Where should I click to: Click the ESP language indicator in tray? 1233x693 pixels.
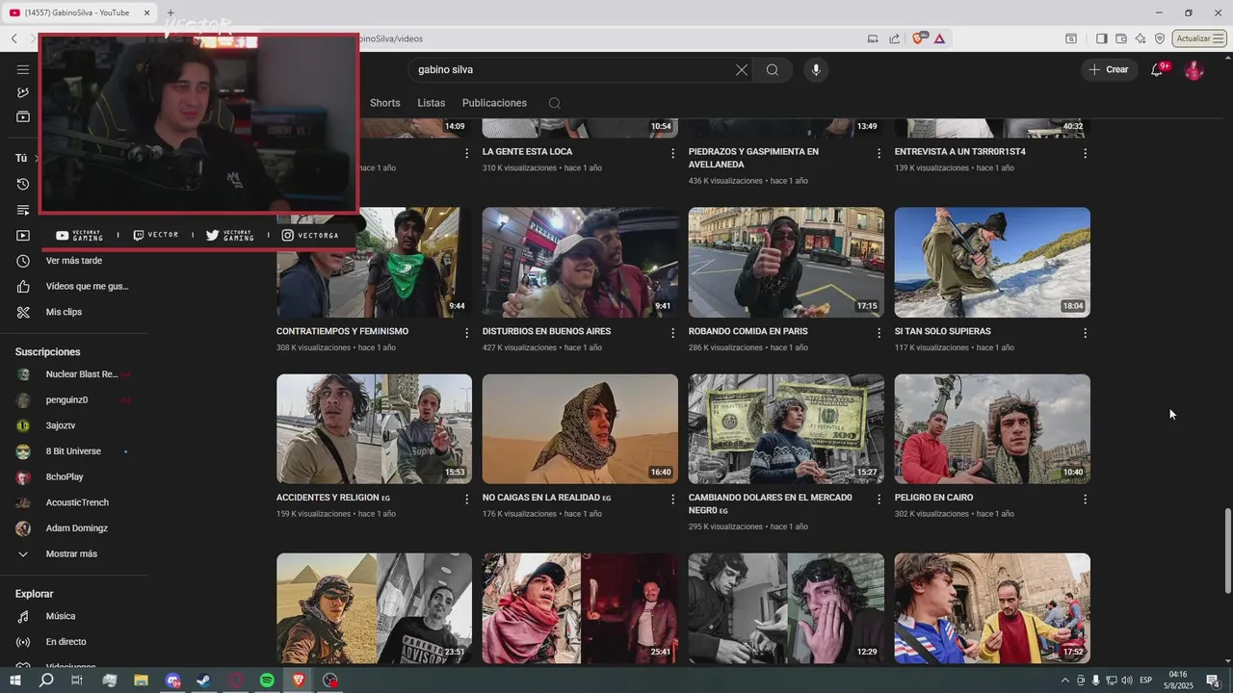pos(1145,680)
